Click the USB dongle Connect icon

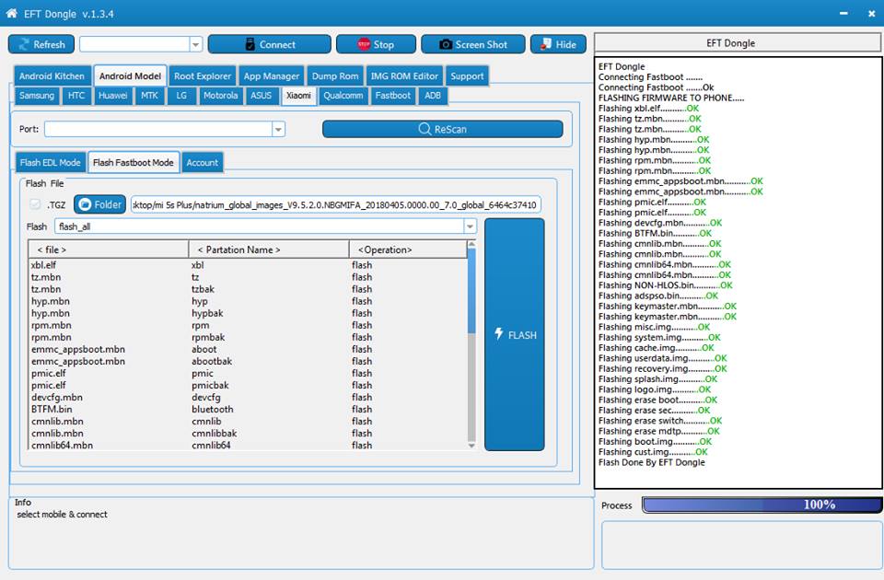point(250,44)
